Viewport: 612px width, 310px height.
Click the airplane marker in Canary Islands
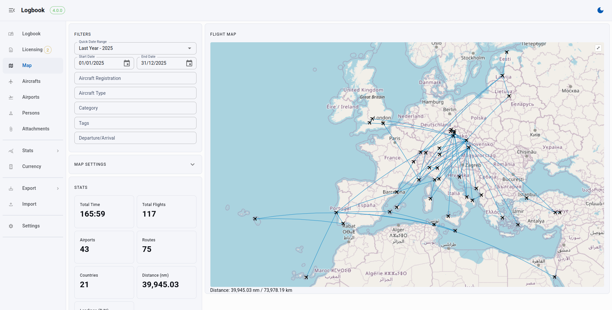(306, 277)
